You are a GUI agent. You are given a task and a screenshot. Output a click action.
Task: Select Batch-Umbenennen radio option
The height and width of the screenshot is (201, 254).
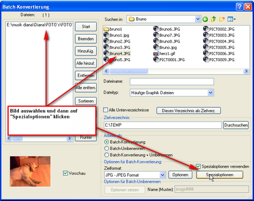click(106, 148)
